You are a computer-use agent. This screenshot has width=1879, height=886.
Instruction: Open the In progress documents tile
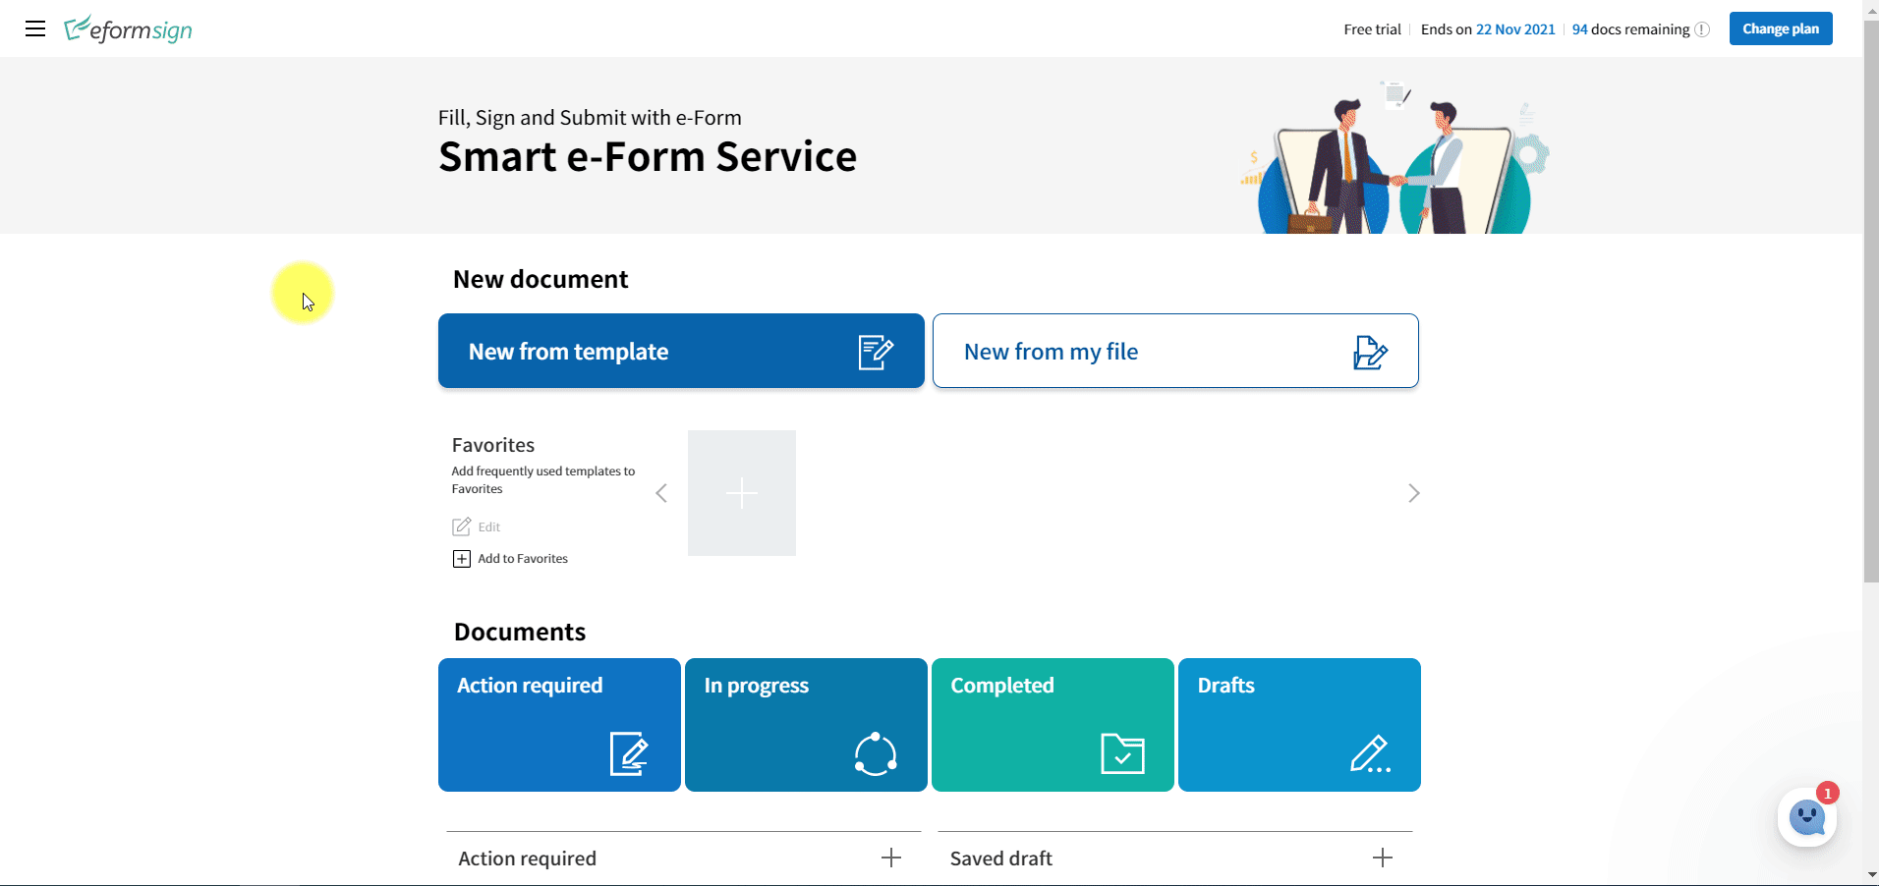tap(806, 724)
